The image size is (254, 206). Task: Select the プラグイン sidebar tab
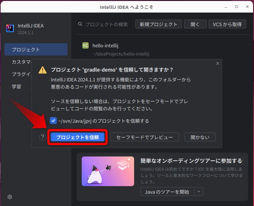[22, 74]
